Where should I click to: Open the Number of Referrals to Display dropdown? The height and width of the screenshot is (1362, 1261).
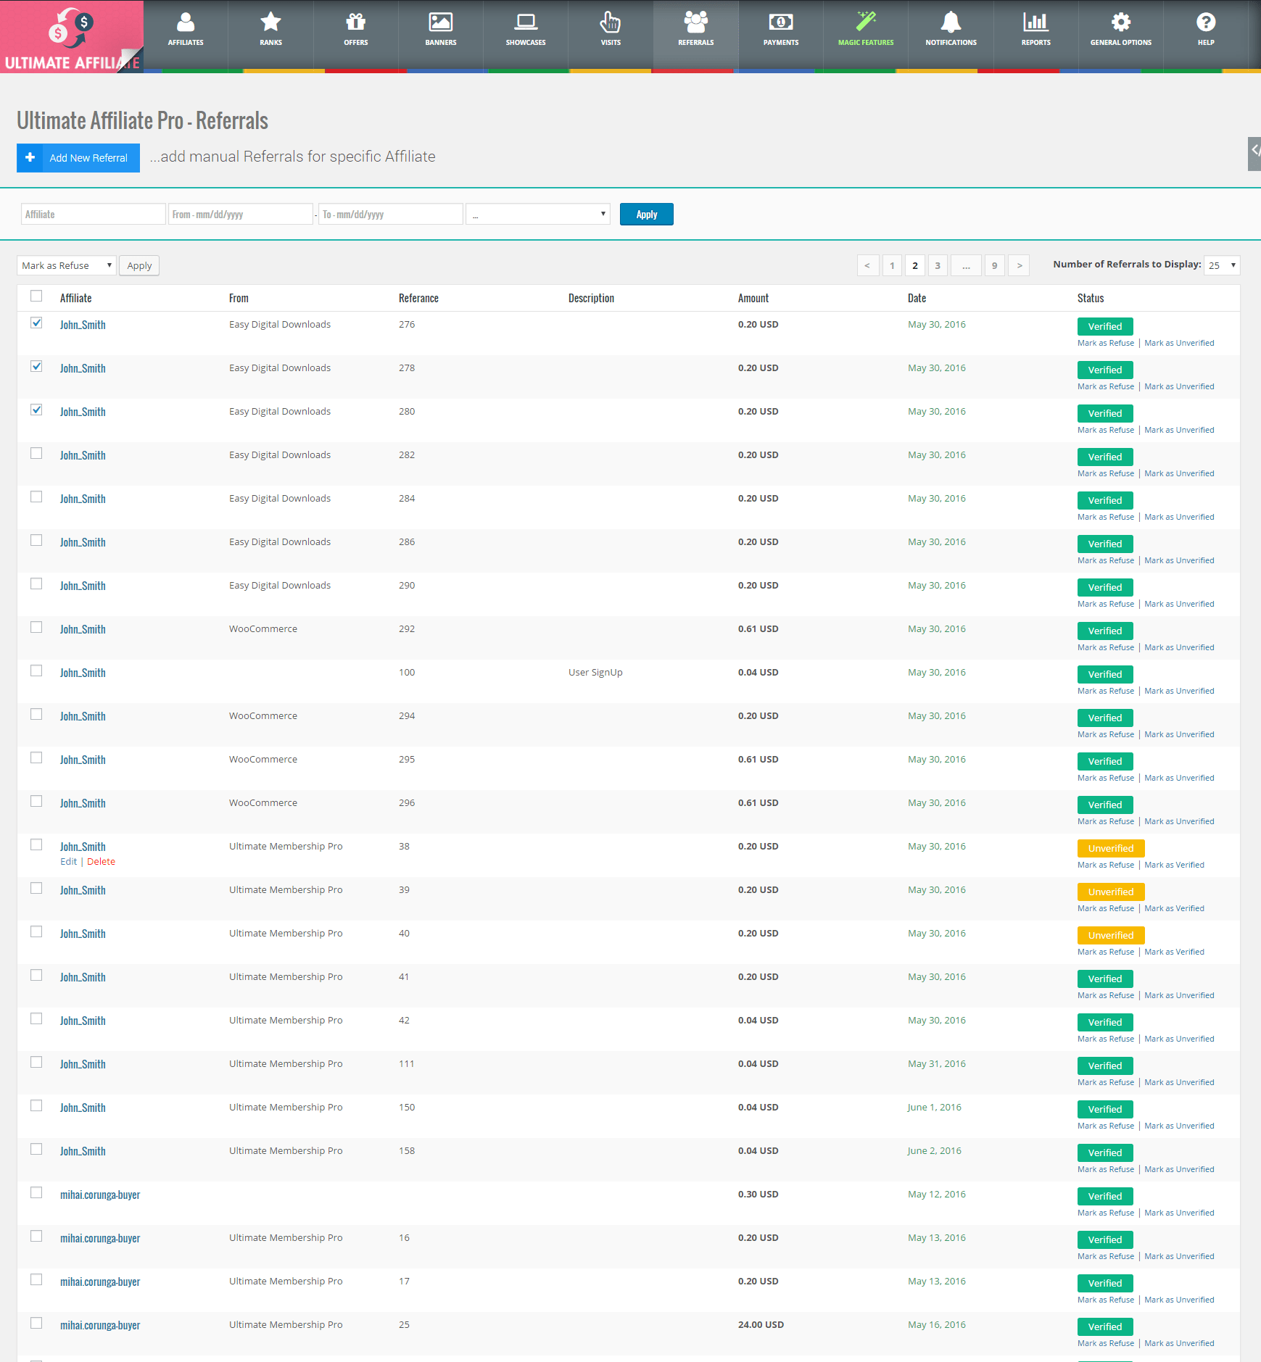pos(1221,265)
